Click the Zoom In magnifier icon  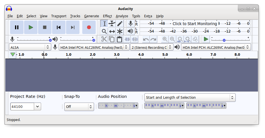pyautogui.click(x=165, y=39)
